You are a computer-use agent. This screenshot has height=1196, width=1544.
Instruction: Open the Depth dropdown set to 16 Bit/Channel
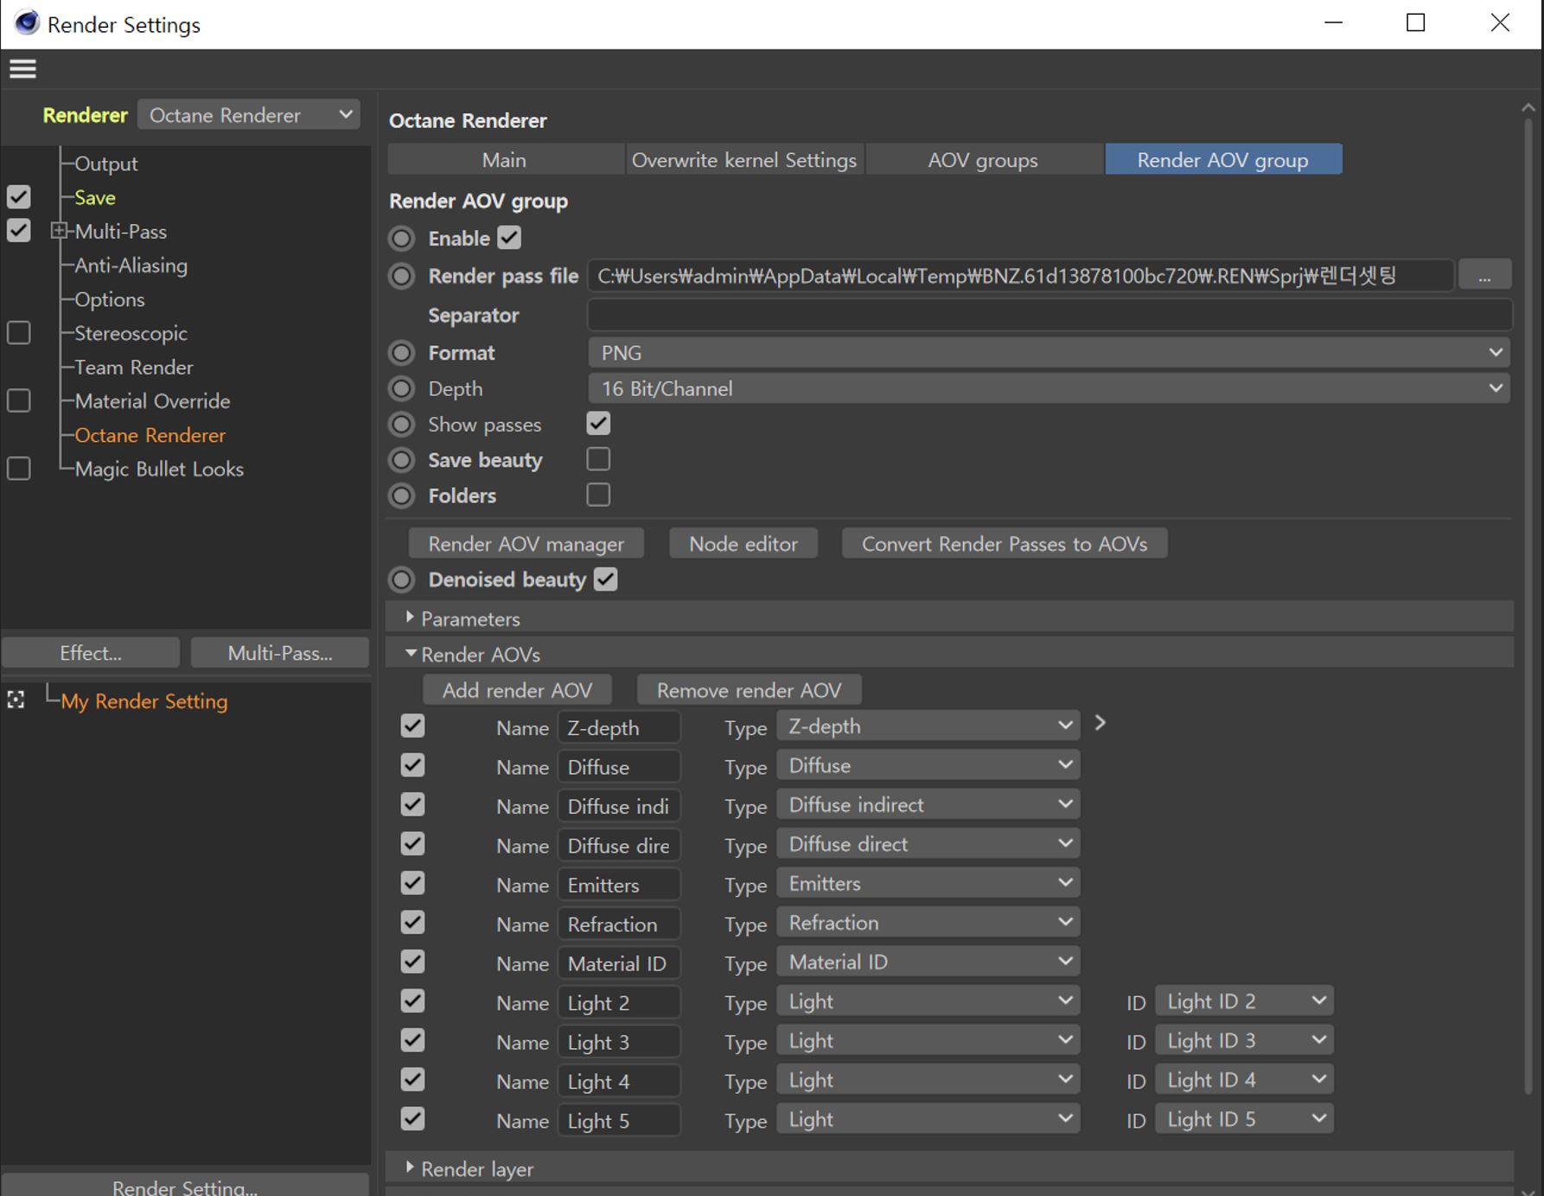pos(1049,389)
